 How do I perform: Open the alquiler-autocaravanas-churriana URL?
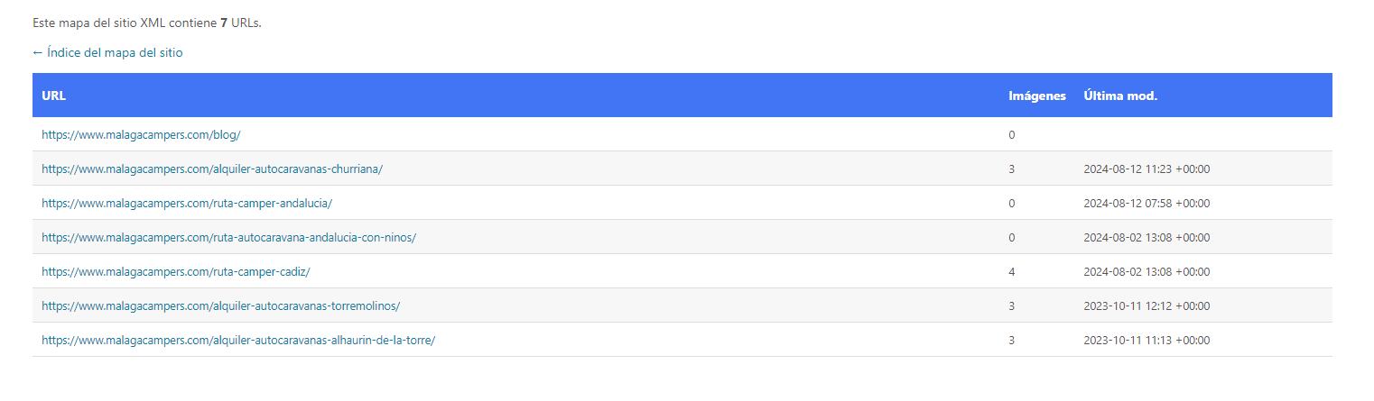click(212, 169)
